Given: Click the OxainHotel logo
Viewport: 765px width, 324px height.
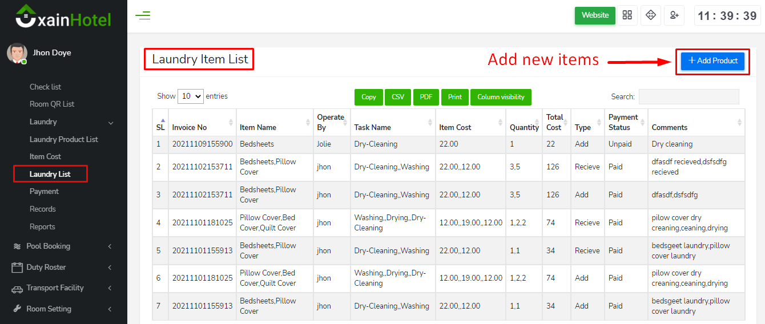Looking at the screenshot, I should coord(63,17).
